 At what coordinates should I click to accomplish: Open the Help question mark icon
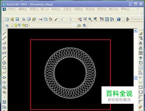pyautogui.click(x=119, y=19)
